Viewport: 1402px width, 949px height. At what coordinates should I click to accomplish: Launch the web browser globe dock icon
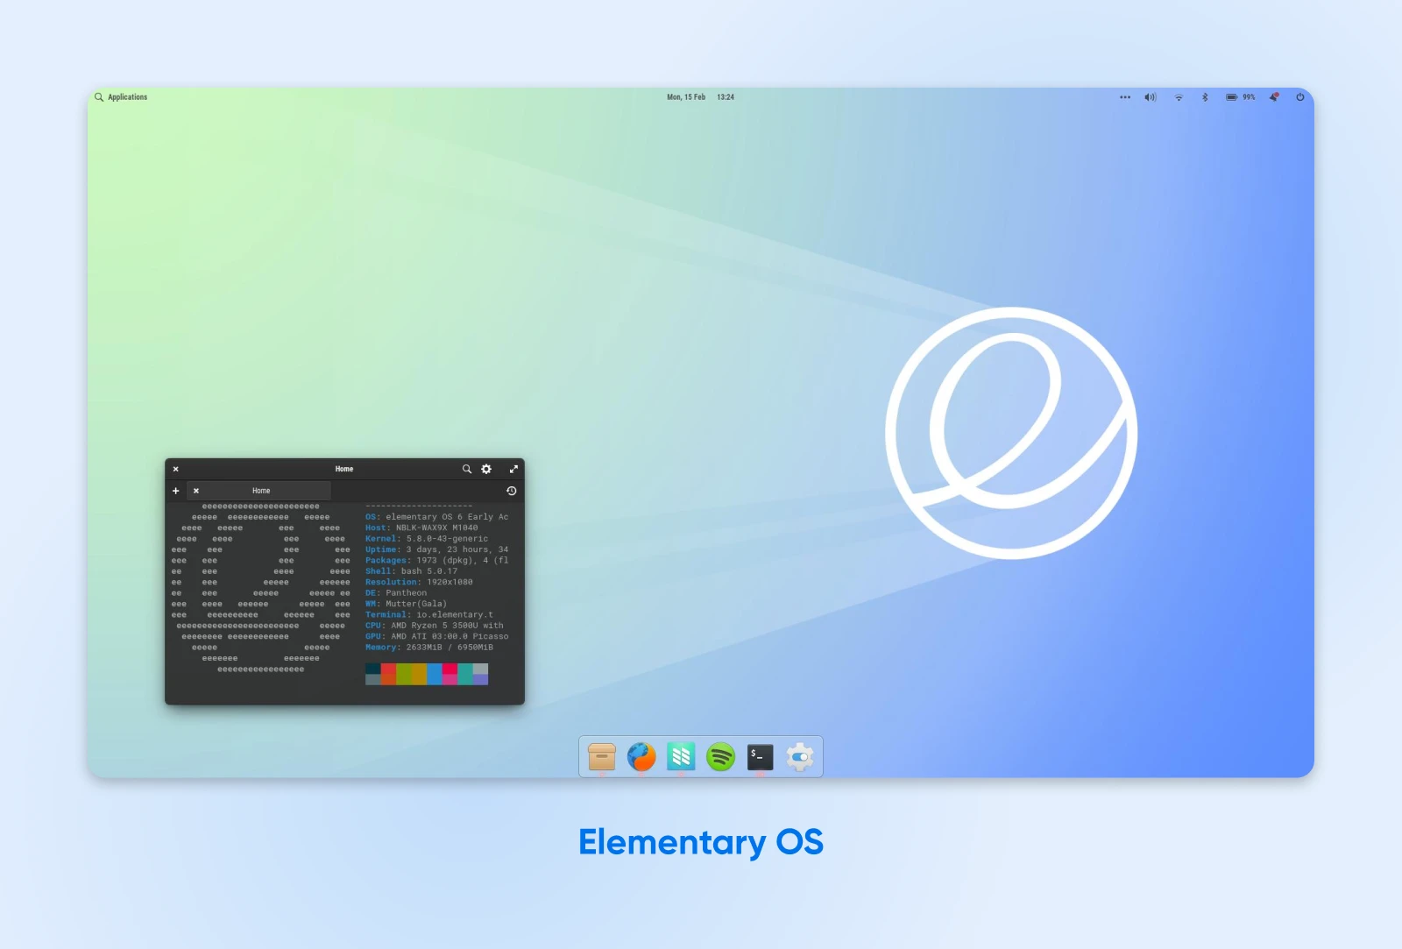641,756
